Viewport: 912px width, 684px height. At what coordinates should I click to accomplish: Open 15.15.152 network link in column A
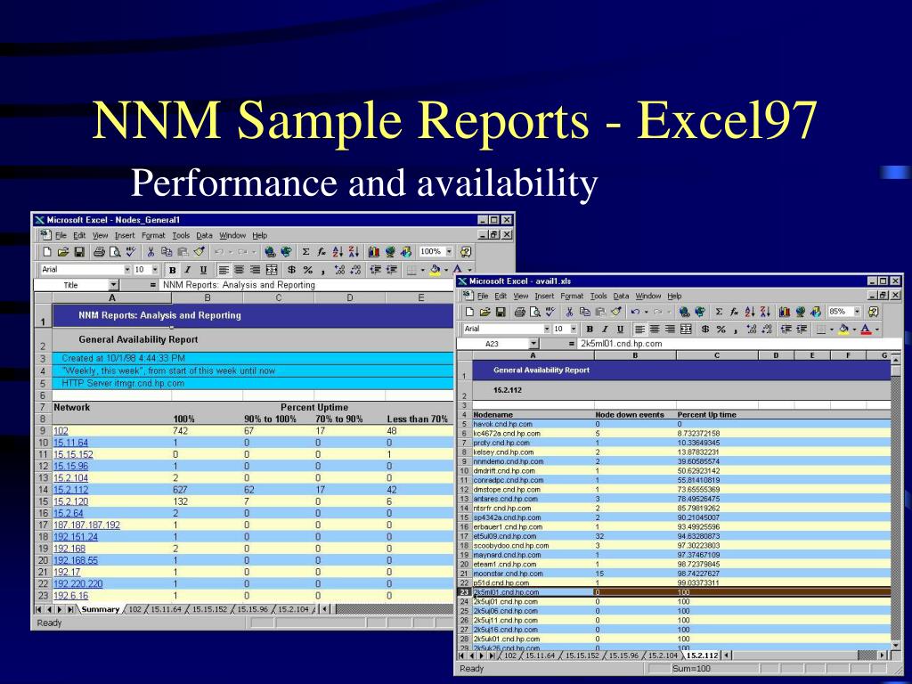(73, 455)
